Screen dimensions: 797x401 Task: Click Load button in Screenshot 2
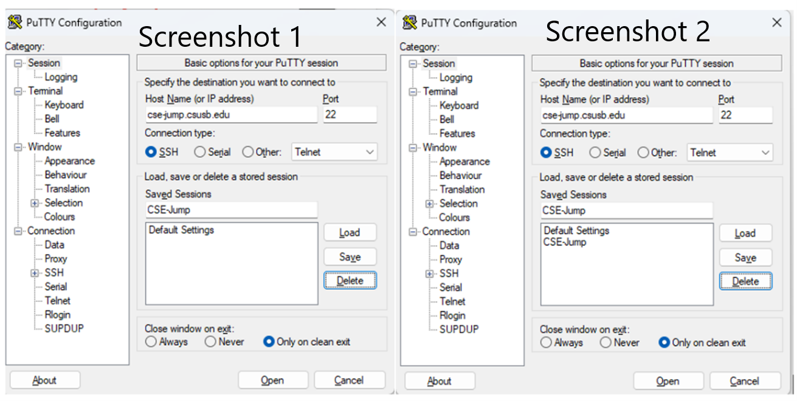(x=745, y=233)
